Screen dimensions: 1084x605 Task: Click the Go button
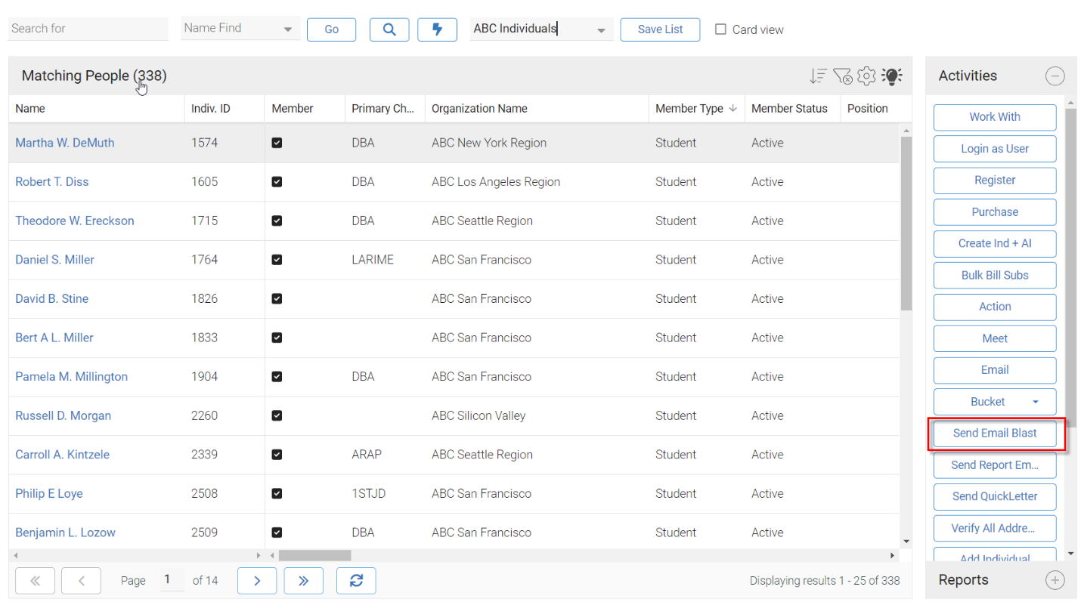coord(331,29)
